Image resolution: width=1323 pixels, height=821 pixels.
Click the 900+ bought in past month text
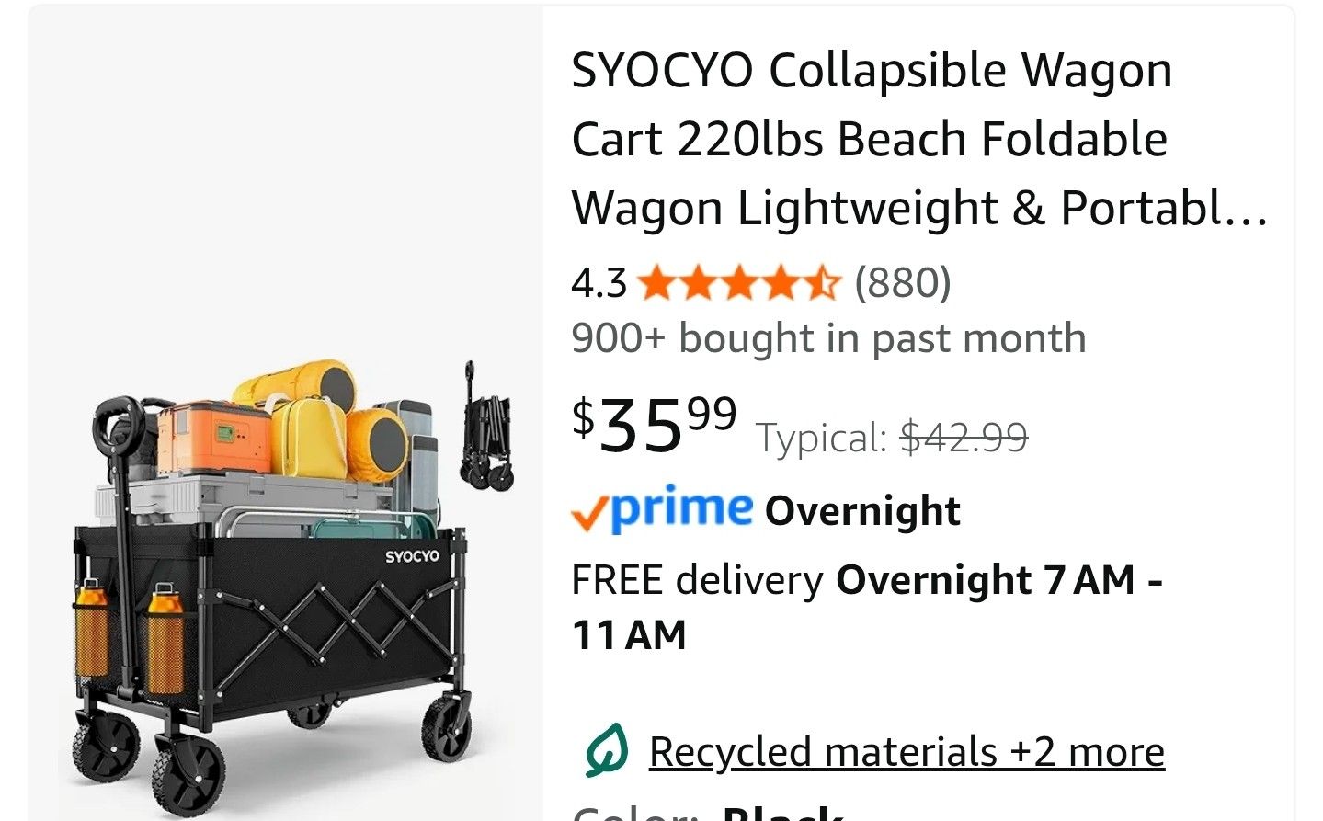(x=828, y=338)
